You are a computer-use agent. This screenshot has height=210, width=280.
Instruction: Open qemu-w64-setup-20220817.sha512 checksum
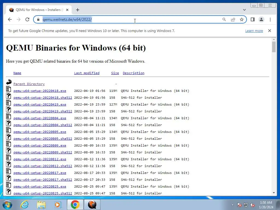[43, 180]
